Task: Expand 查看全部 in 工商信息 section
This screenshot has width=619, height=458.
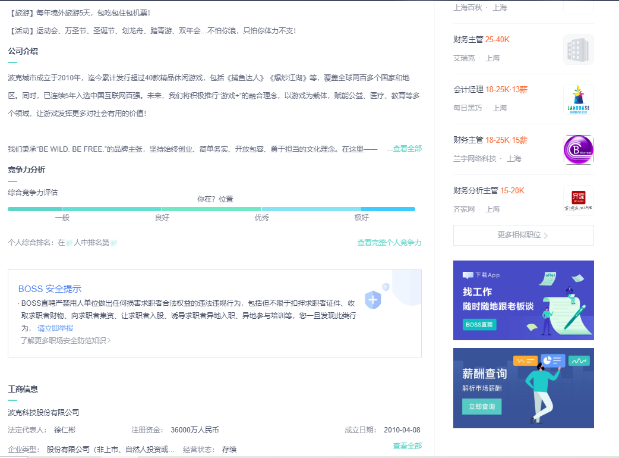Action: [407, 445]
